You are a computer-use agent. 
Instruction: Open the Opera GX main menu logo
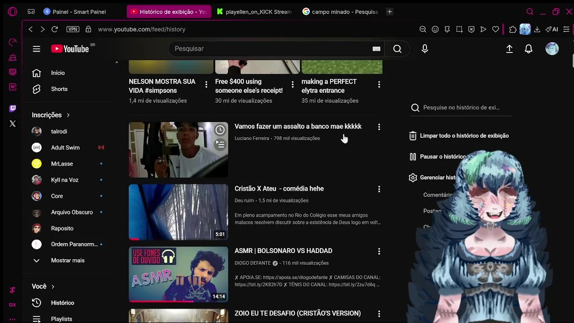click(13, 12)
